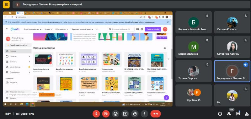Image resolution: width=251 pixels, height=119 pixels.
Task: Open Meet more options three-dot menu
Action: pos(144,114)
